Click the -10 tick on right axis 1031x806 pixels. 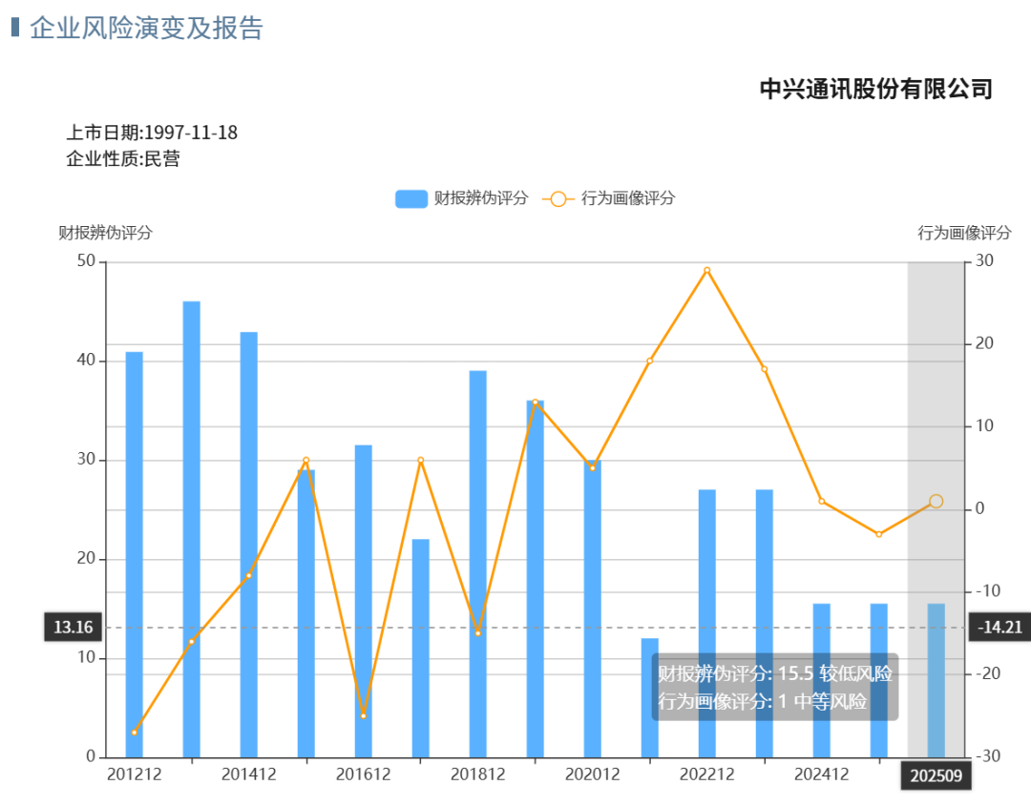coord(987,591)
